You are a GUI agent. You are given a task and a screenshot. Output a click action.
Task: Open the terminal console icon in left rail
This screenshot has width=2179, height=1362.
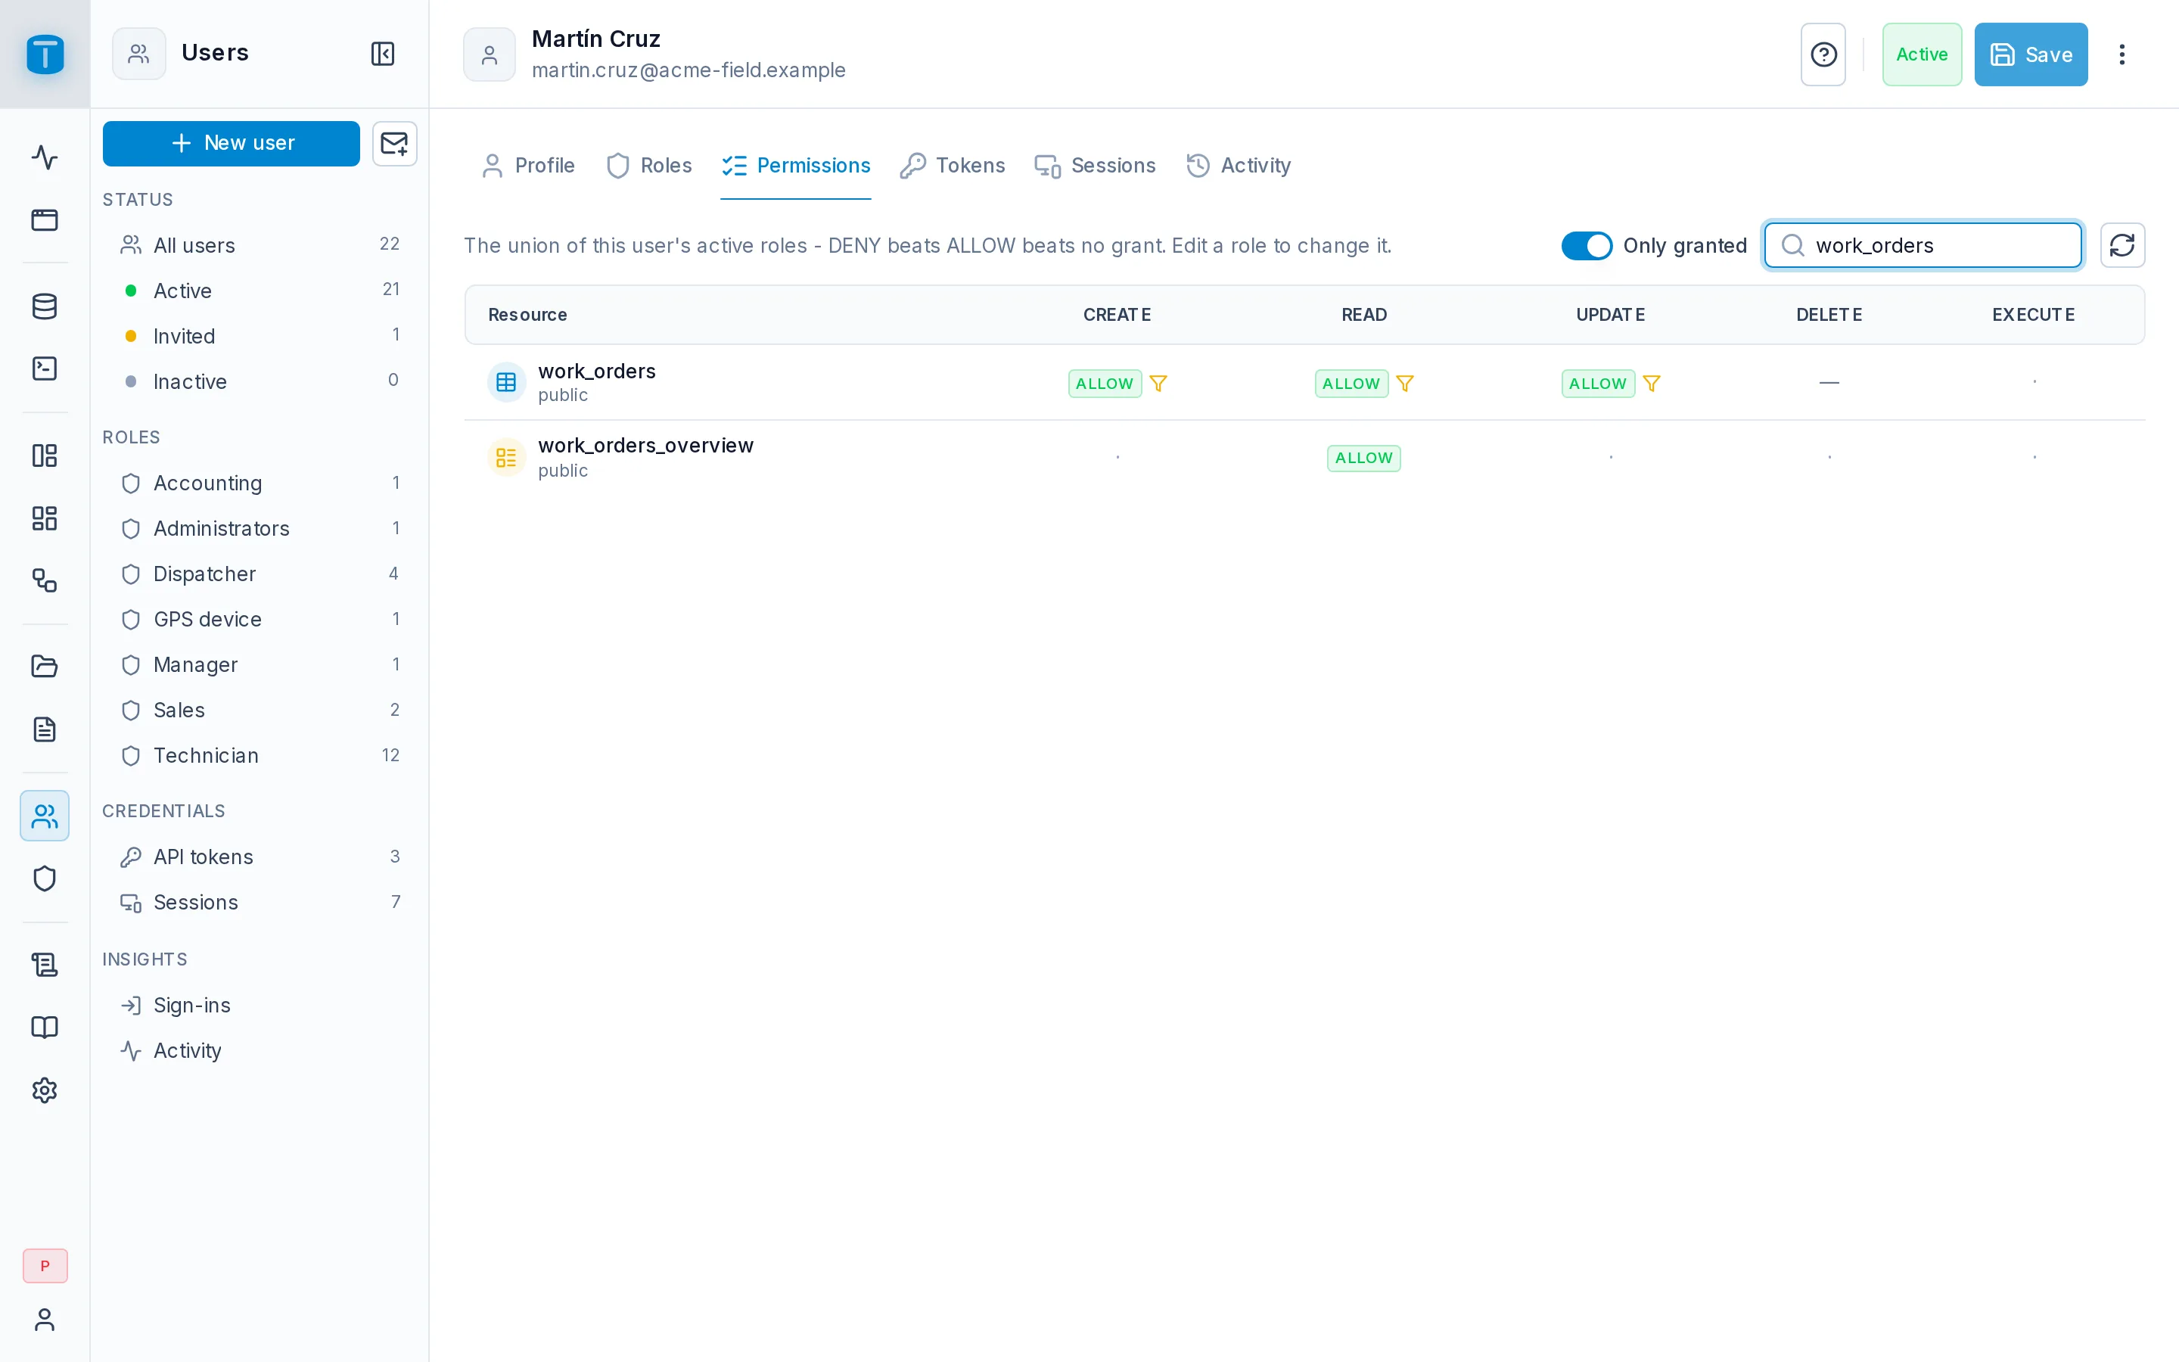tap(45, 368)
